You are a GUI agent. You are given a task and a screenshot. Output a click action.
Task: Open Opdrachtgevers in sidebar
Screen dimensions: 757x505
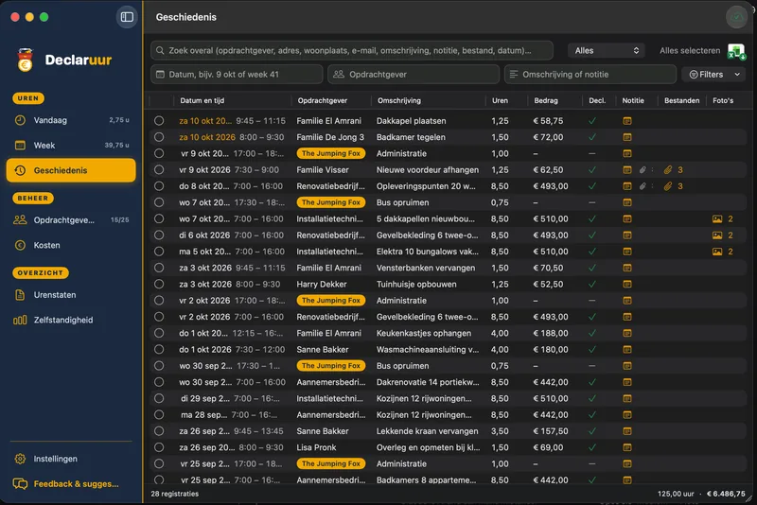(71, 220)
